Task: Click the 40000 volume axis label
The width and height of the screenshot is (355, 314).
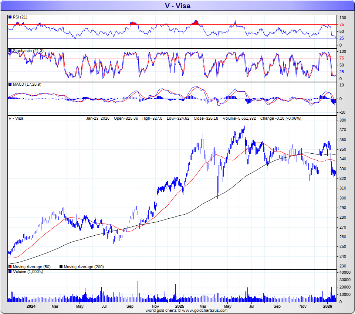Action: point(345,272)
